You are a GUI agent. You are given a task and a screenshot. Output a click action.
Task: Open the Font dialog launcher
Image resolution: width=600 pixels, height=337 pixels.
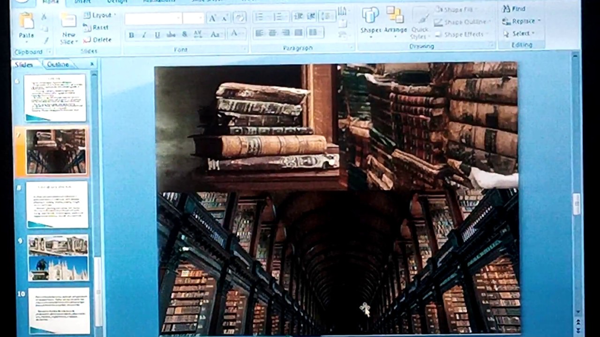coord(244,49)
